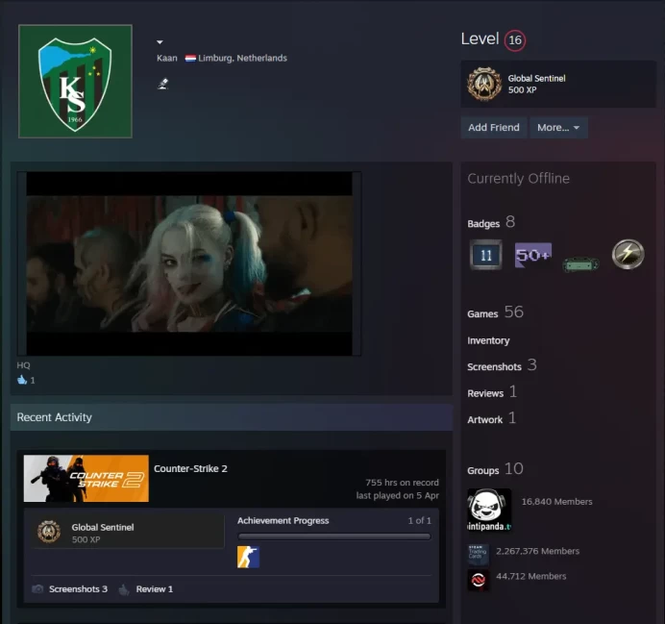Click the camera icon beside Screenshots 3

coord(37,588)
